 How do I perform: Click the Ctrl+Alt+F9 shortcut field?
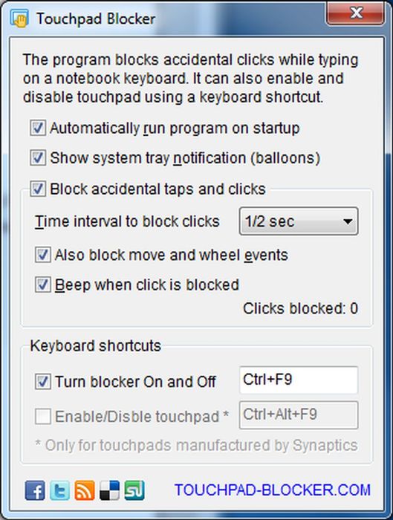point(299,415)
